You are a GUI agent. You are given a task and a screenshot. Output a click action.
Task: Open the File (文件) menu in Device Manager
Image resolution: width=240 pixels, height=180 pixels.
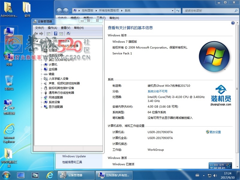tap(40, 28)
